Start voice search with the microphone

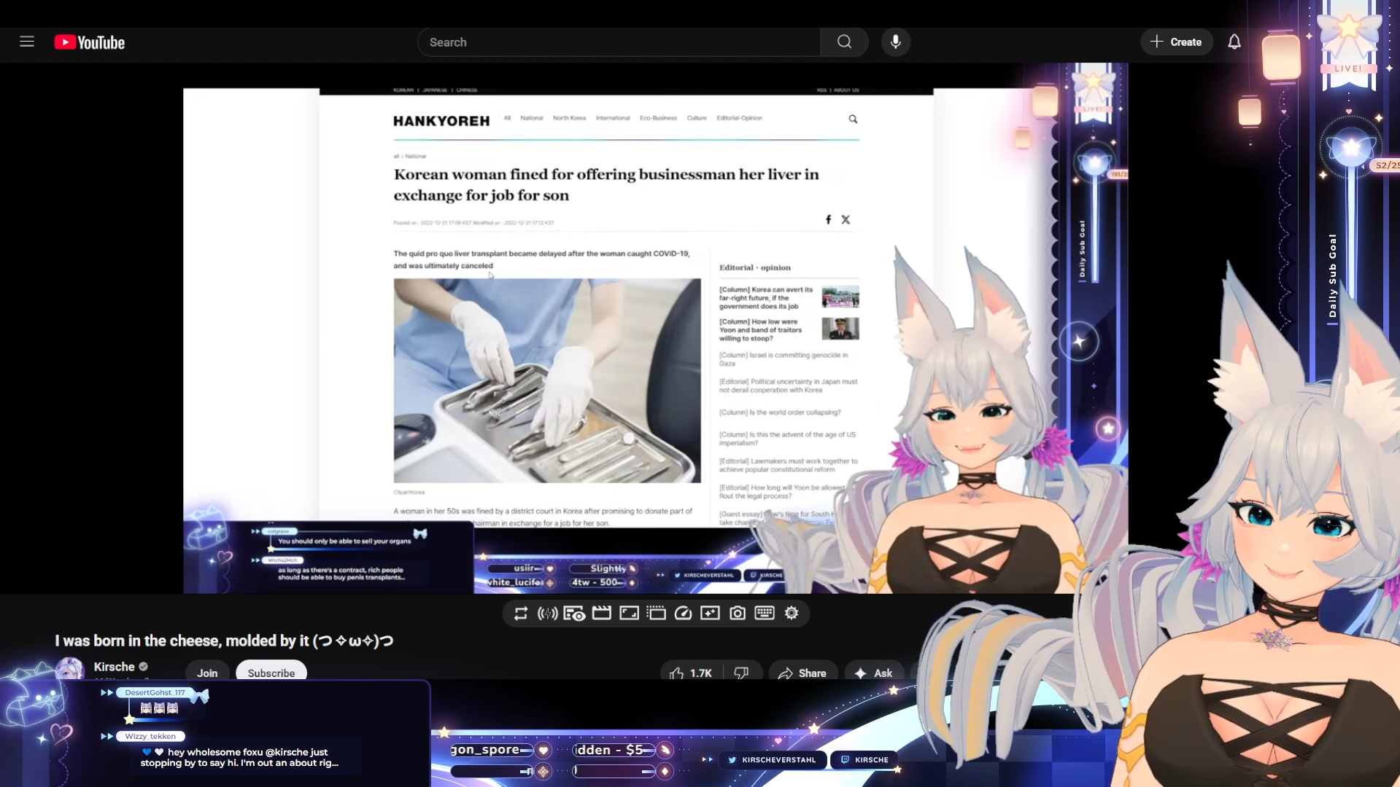pos(895,42)
